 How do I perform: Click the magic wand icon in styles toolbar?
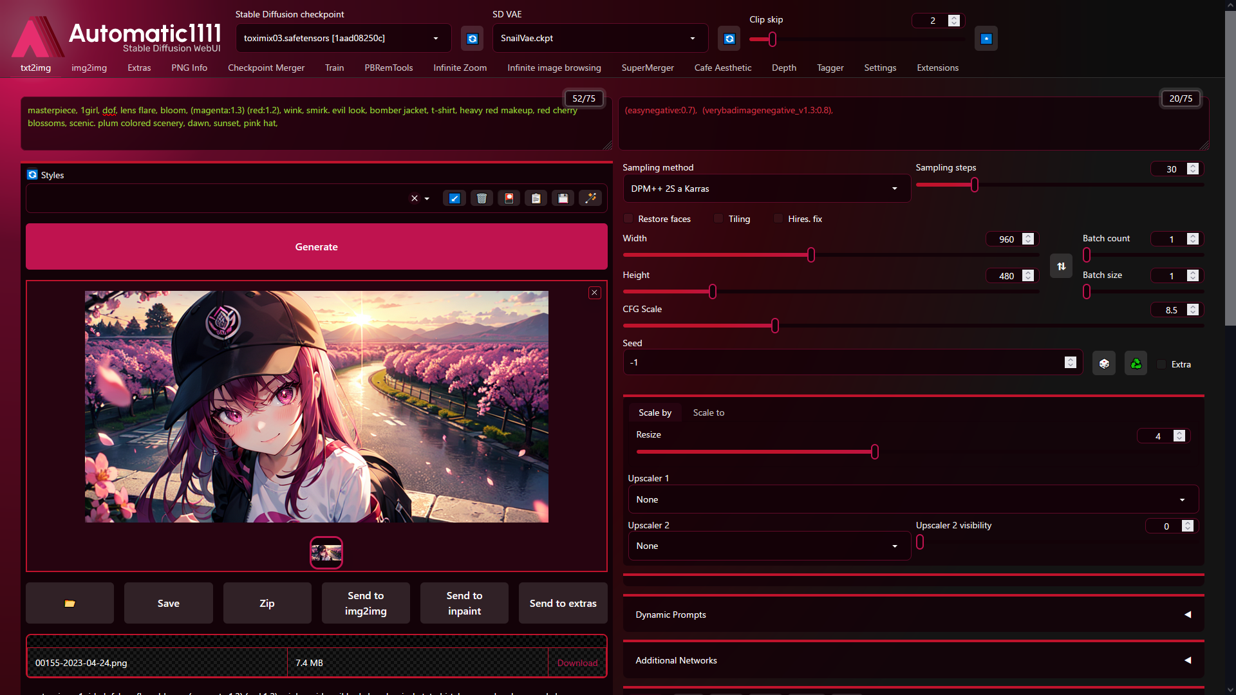point(590,198)
